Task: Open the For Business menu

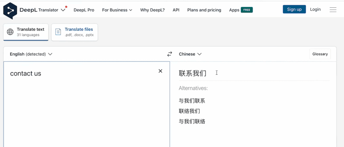Action: [117, 10]
